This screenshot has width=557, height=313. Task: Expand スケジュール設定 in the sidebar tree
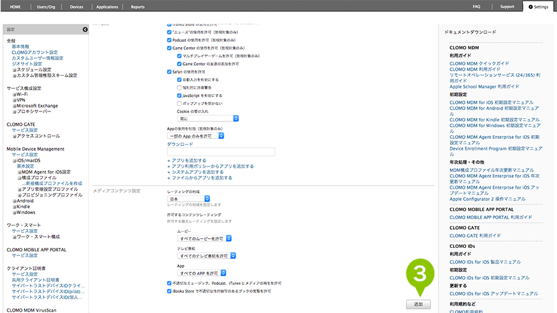(x=14, y=70)
